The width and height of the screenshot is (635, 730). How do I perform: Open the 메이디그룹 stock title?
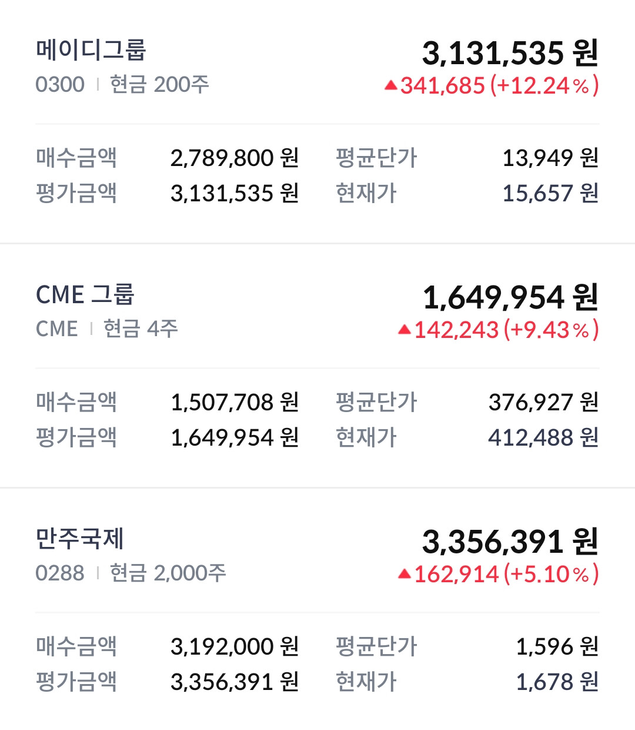91,50
